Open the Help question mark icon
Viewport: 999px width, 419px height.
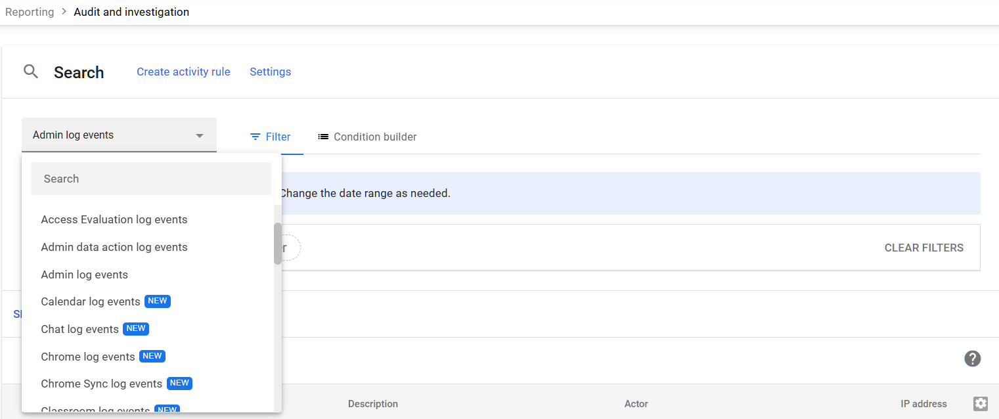tap(973, 359)
